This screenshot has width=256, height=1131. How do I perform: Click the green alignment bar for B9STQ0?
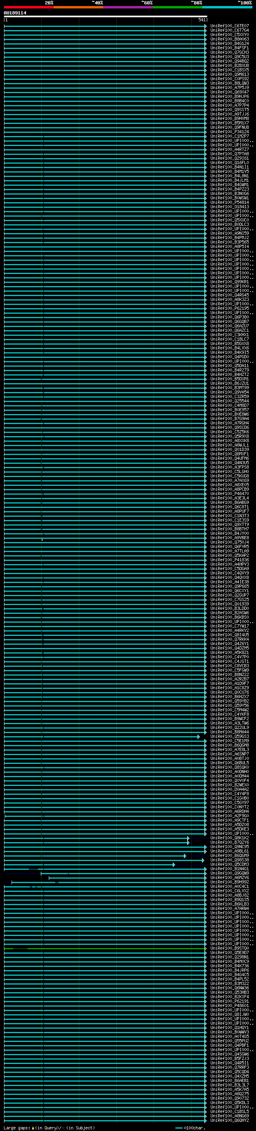click(105, 948)
